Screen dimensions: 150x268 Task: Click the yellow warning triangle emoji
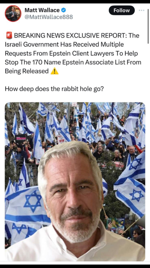coord(55,71)
